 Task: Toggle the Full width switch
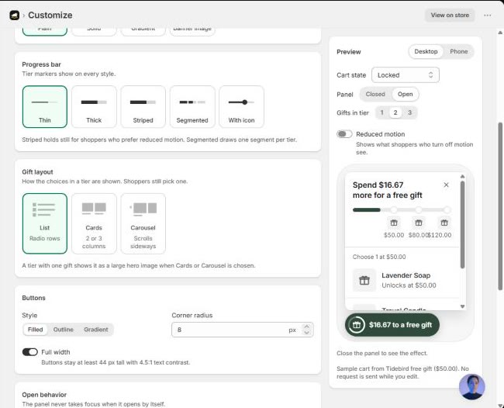click(x=30, y=352)
